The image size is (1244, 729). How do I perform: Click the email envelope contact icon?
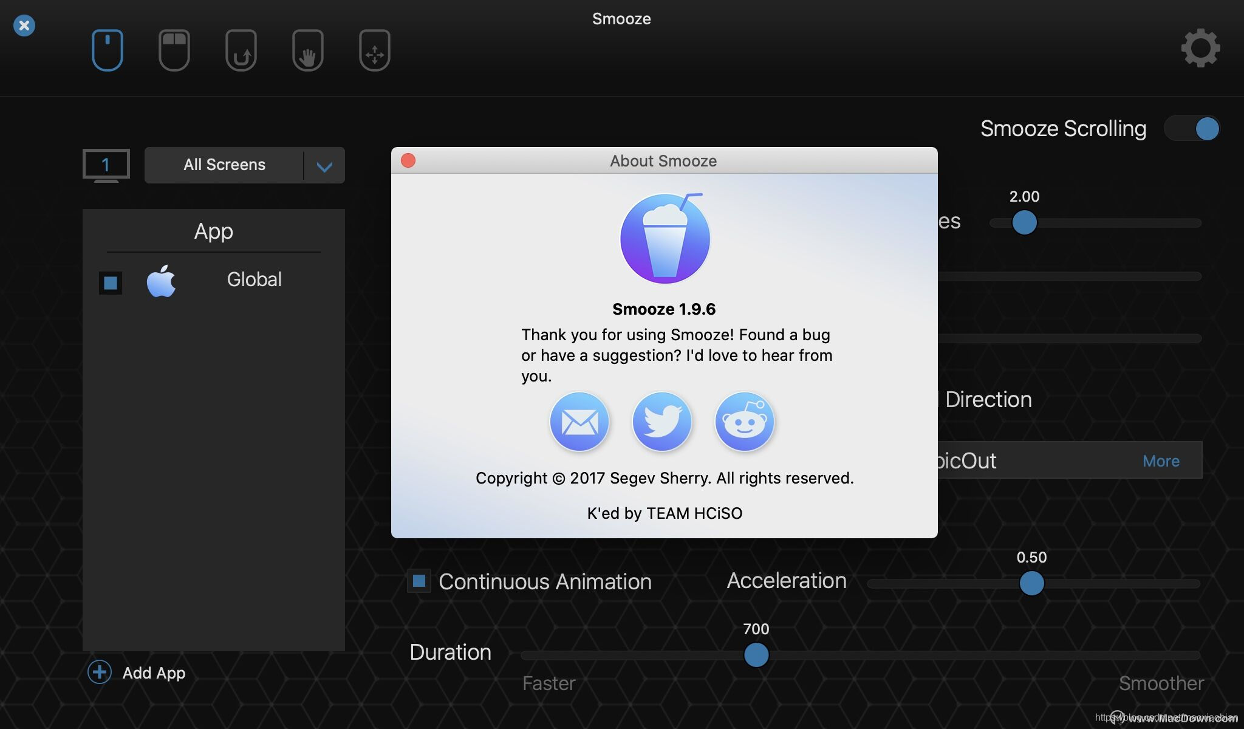(579, 422)
